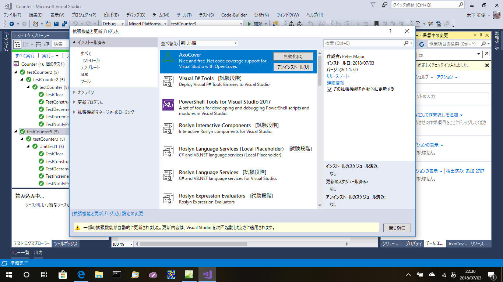Click the 閉じる(C) button

(397, 228)
